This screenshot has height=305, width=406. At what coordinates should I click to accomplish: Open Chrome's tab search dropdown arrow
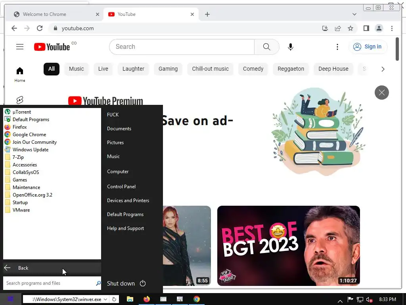(354, 14)
